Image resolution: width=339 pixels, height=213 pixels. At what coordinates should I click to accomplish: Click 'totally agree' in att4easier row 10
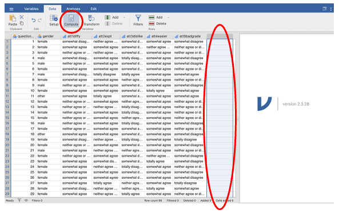pos(159,91)
